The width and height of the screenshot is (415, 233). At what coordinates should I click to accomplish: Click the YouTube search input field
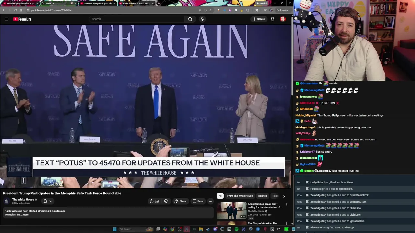pyautogui.click(x=137, y=19)
